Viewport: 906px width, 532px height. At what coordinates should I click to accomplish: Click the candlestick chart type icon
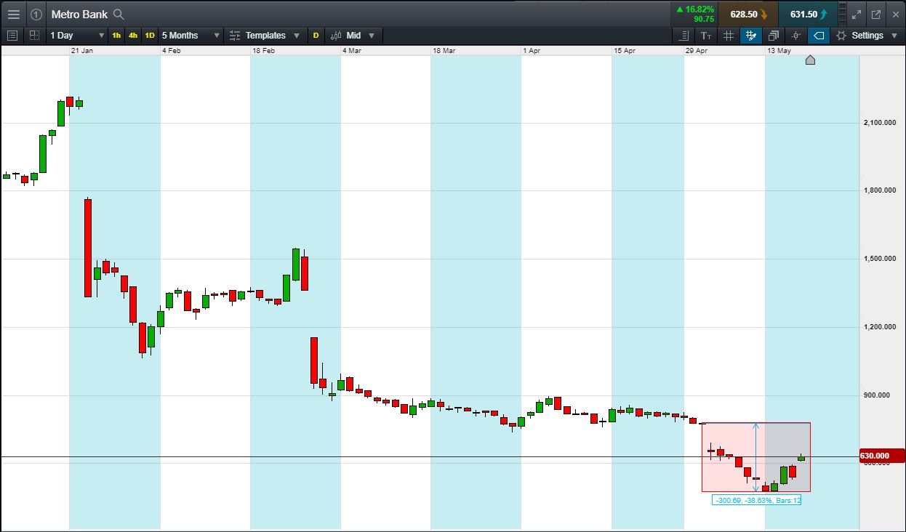(x=337, y=35)
